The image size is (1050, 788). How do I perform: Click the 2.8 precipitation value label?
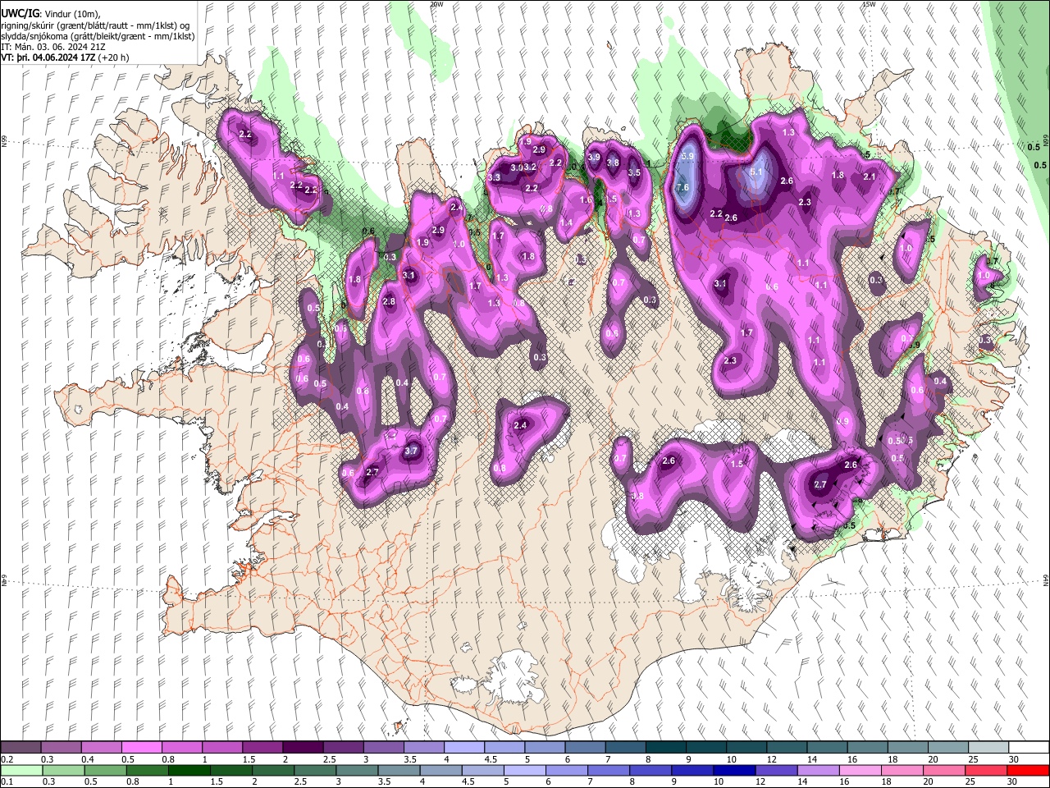point(389,302)
